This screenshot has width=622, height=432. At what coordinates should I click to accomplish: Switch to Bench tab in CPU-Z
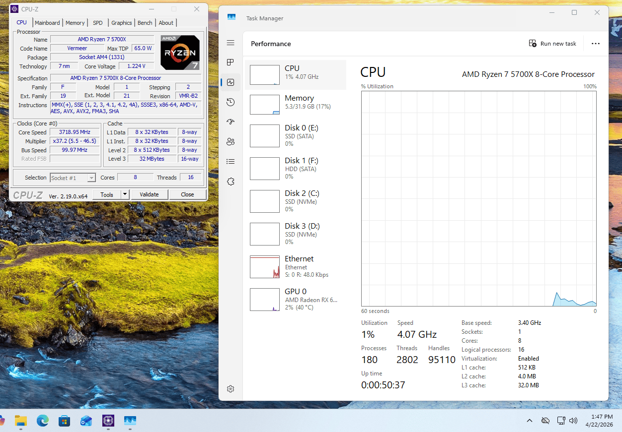click(x=145, y=23)
